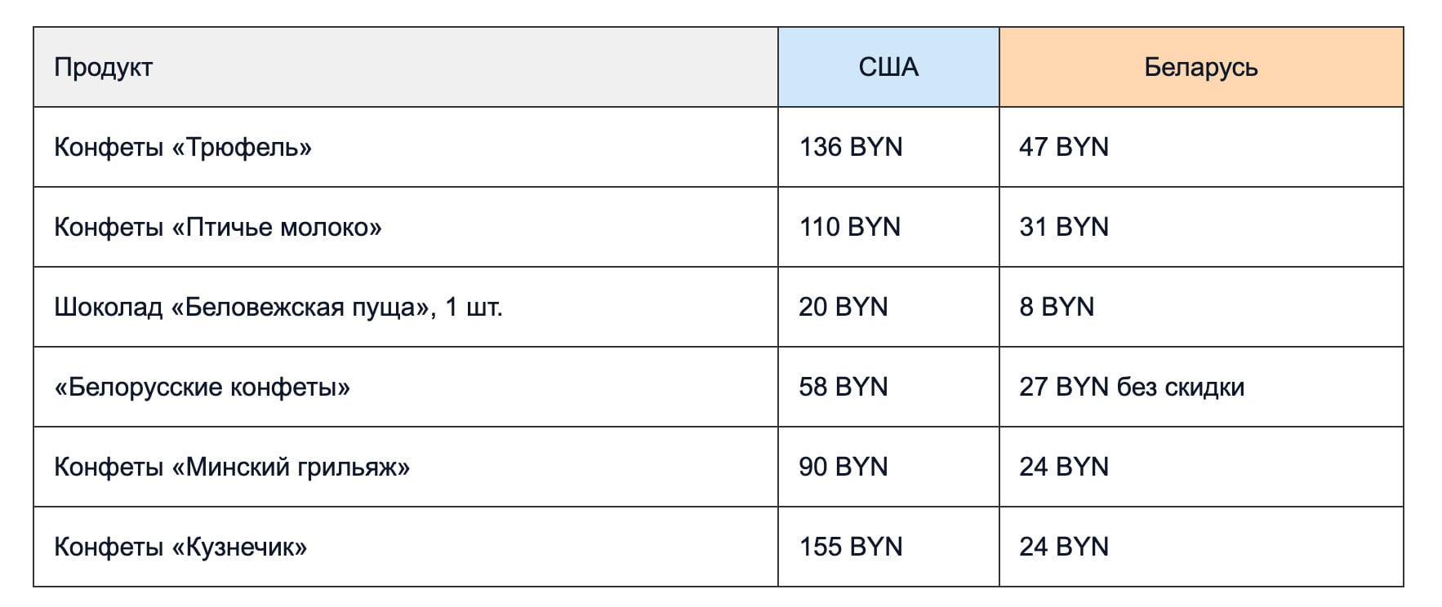Click the '8 BYN' price cell
This screenshot has height=607, width=1442.
tap(1057, 307)
